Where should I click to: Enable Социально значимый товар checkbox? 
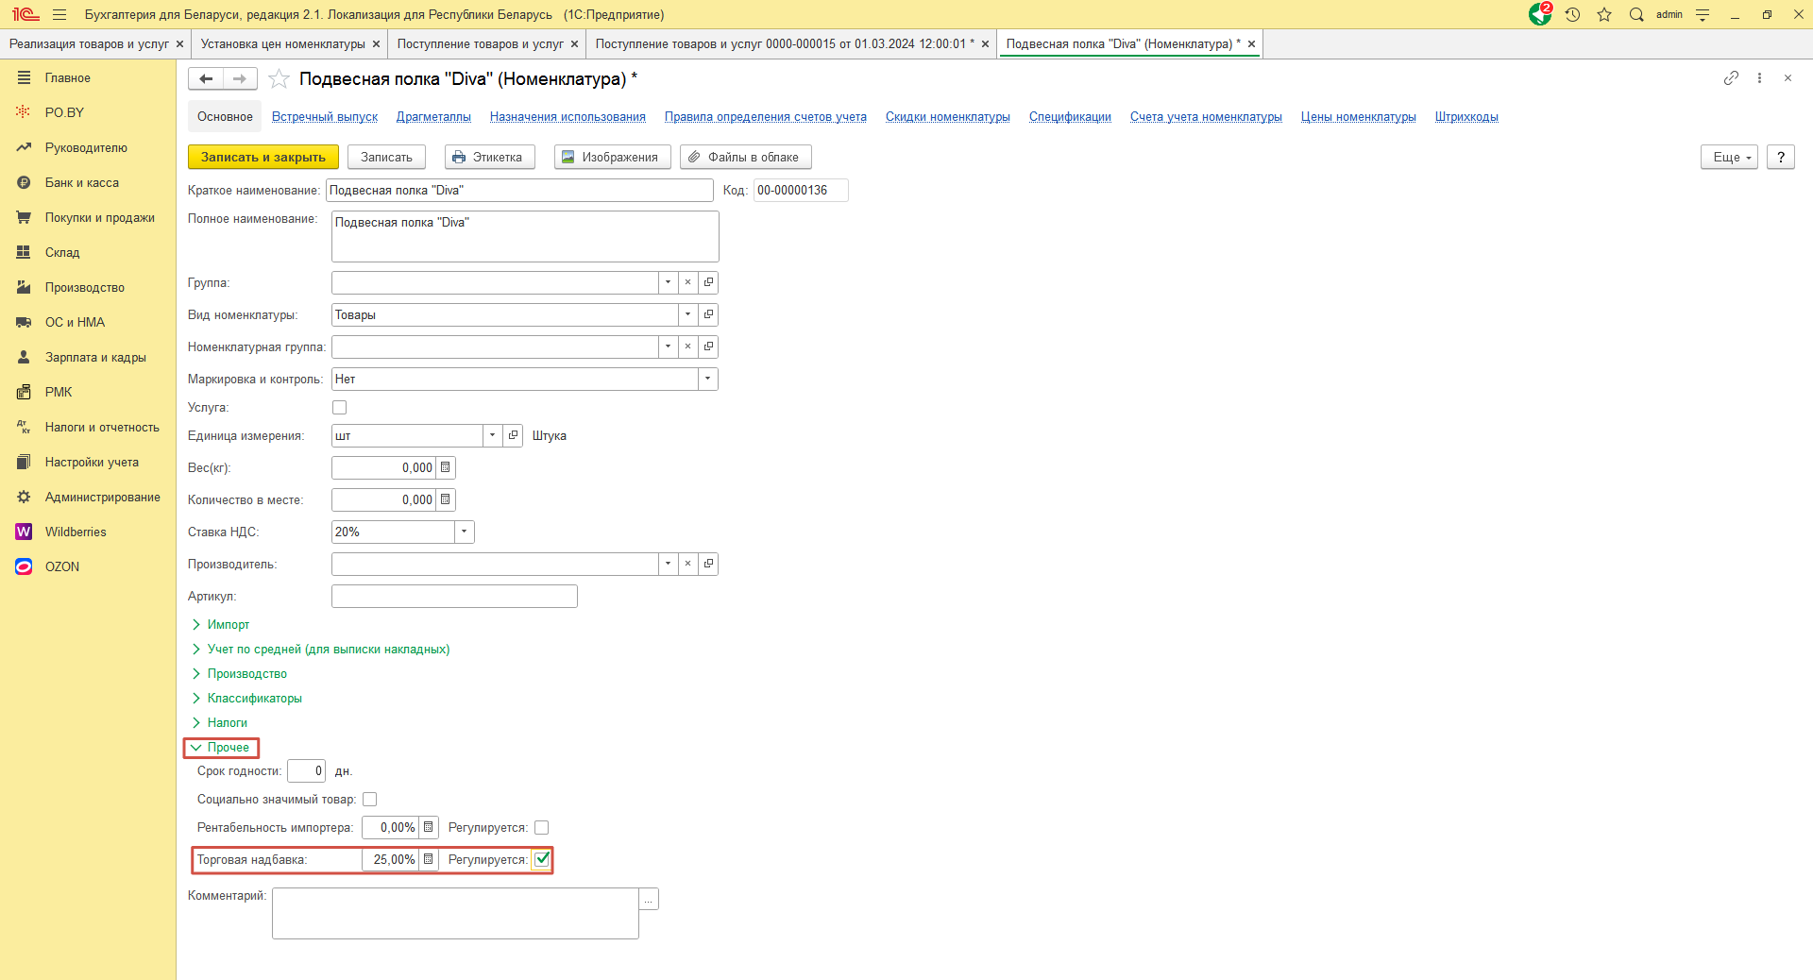click(370, 800)
